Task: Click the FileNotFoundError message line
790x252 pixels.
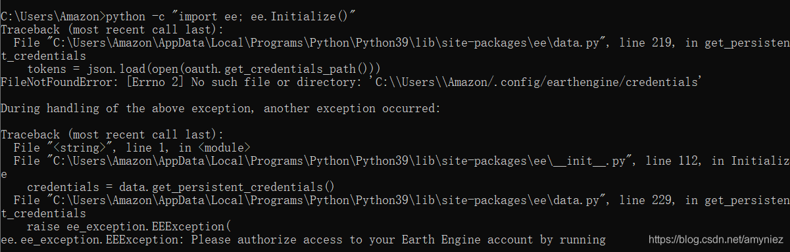Action: pos(351,82)
